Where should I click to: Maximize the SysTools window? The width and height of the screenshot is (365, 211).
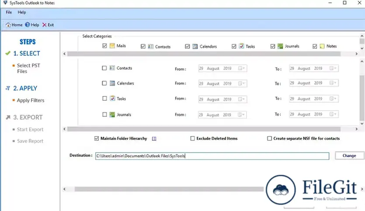(345, 3)
